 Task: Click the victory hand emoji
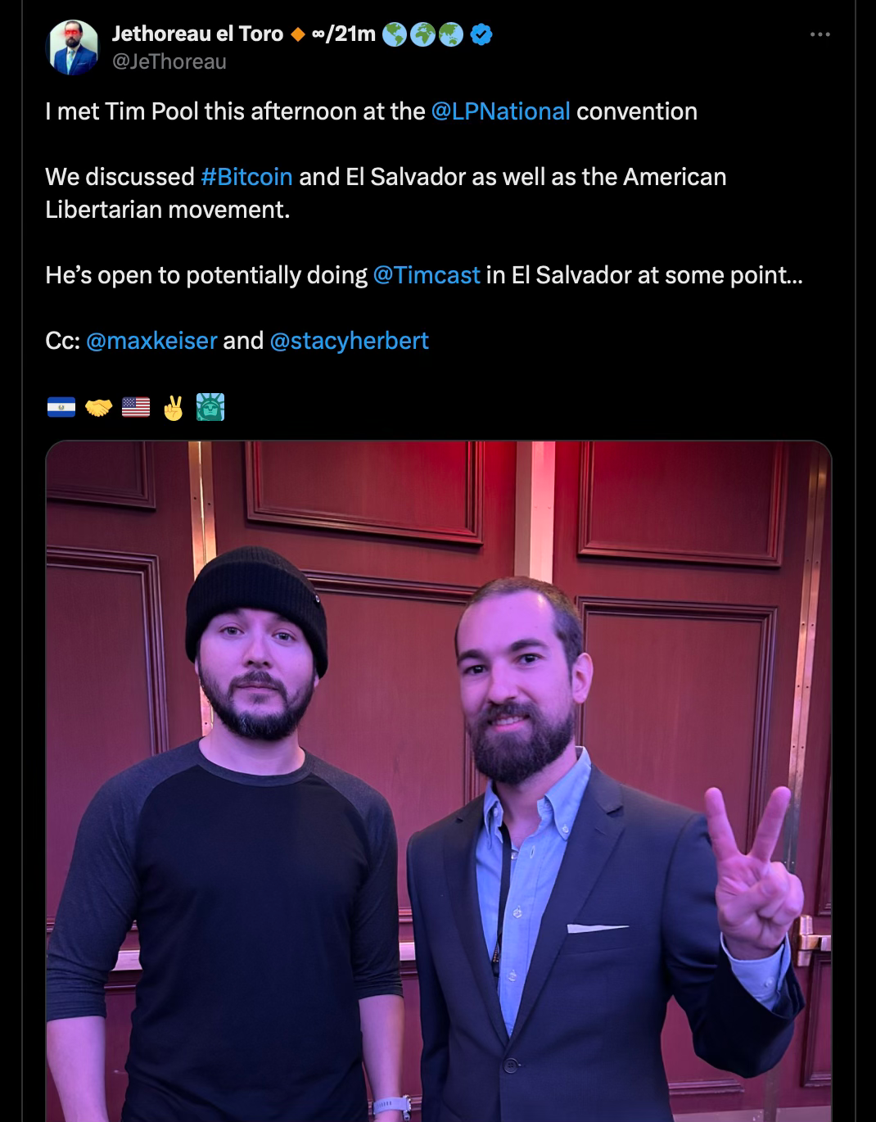173,407
